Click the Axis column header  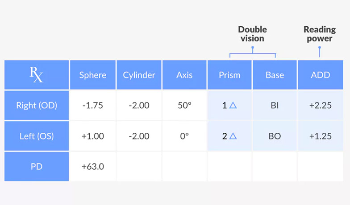(184, 75)
